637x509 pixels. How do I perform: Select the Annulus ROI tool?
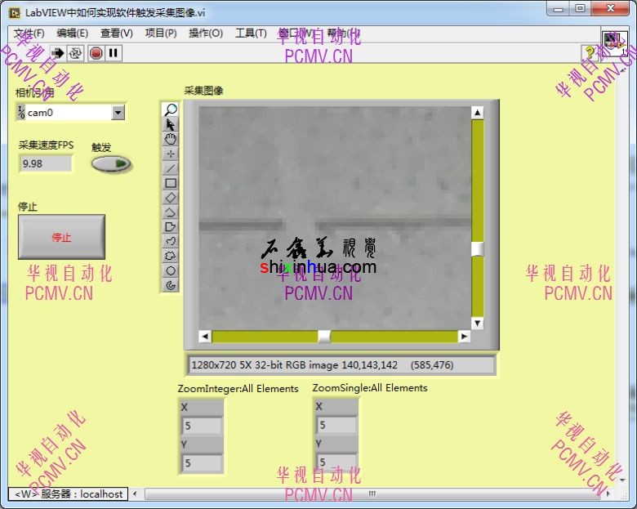point(171,285)
